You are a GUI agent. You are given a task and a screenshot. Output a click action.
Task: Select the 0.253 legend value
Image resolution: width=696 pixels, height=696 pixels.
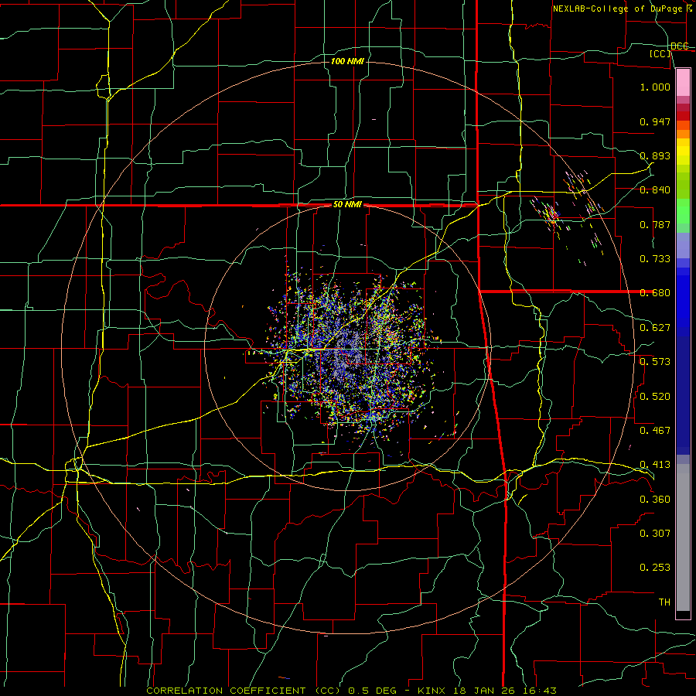point(655,568)
